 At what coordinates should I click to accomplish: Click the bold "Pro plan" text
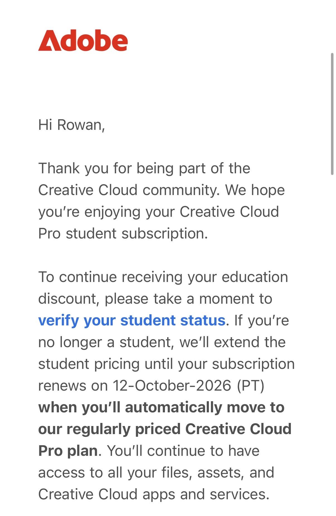click(x=68, y=451)
